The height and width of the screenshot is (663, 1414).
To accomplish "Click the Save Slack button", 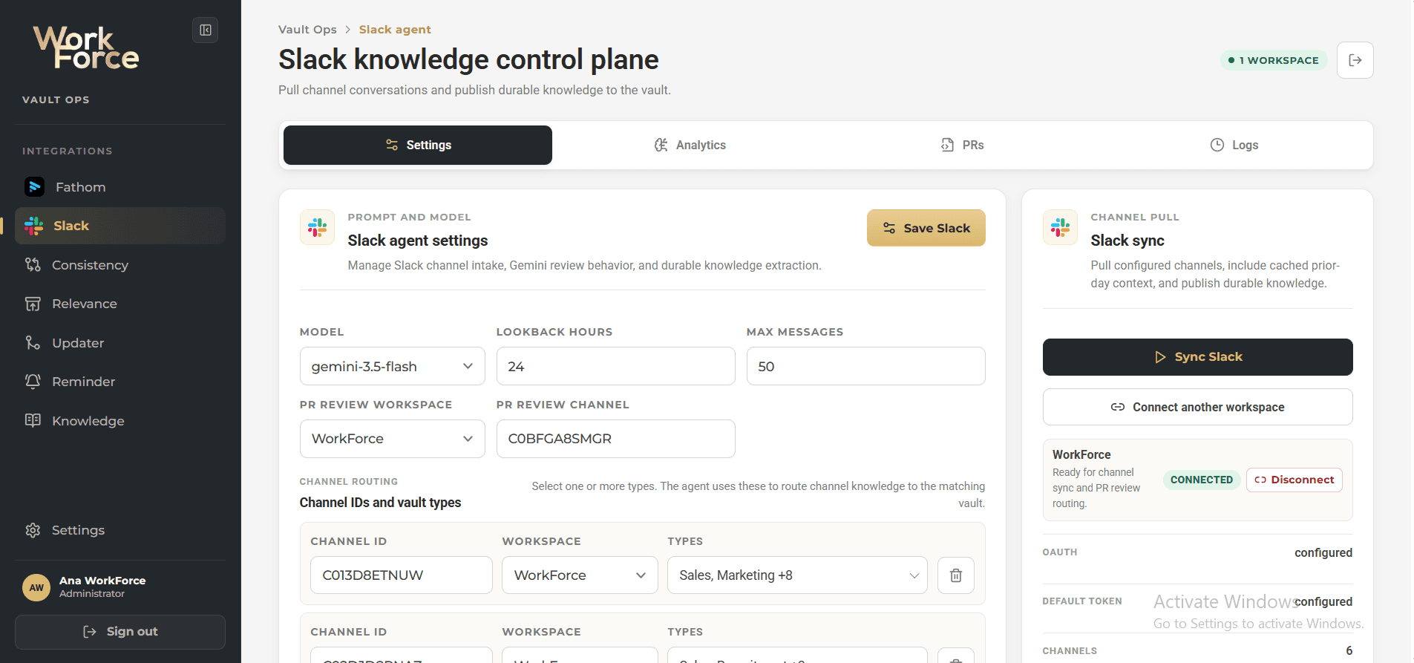I will click(x=926, y=228).
